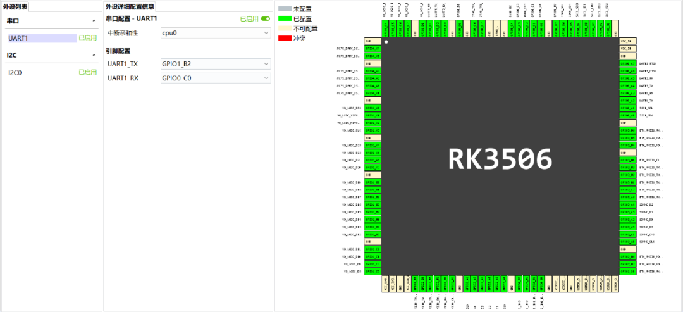Click the 串口配置 - UART1 heading
Image resolution: width=683 pixels, height=312 pixels.
[x=131, y=19]
